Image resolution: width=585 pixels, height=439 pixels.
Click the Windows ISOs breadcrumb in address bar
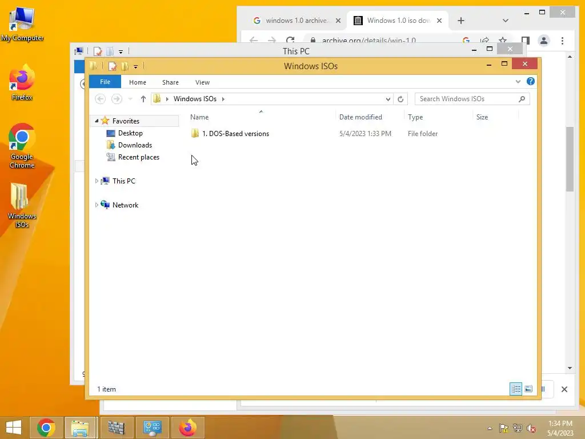(195, 99)
